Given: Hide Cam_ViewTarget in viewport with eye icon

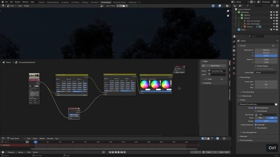Looking at the screenshot, I should (x=274, y=24).
